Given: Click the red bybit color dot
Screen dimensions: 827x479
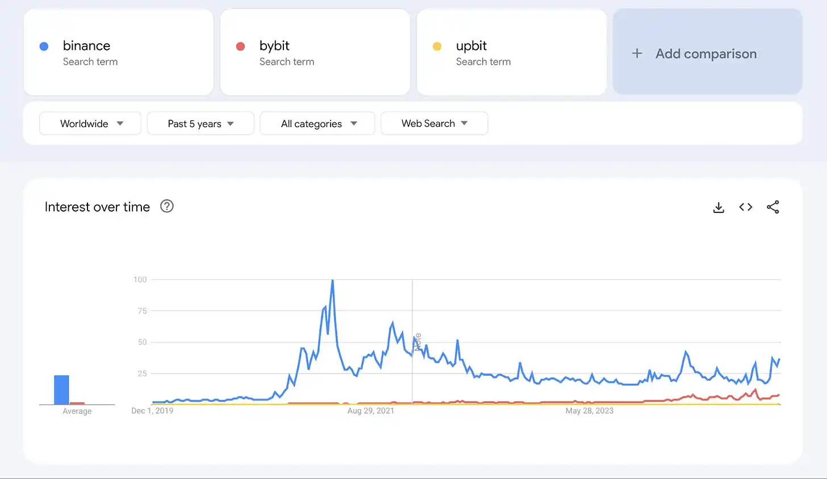Looking at the screenshot, I should pyautogui.click(x=240, y=47).
